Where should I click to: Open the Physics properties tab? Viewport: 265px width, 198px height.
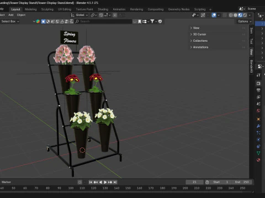(258, 140)
